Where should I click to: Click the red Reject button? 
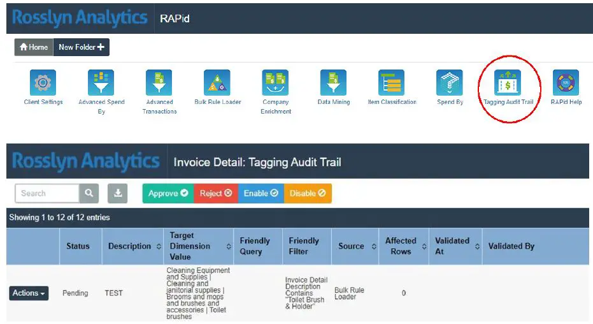click(x=215, y=193)
